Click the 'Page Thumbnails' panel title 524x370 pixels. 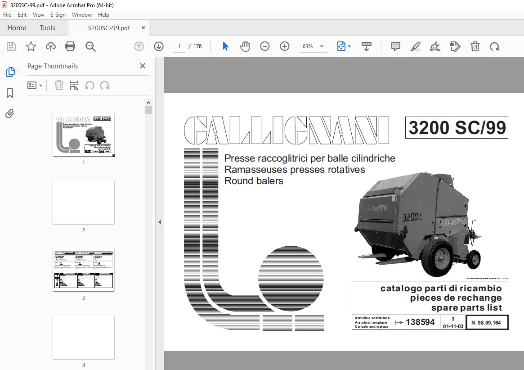point(53,66)
